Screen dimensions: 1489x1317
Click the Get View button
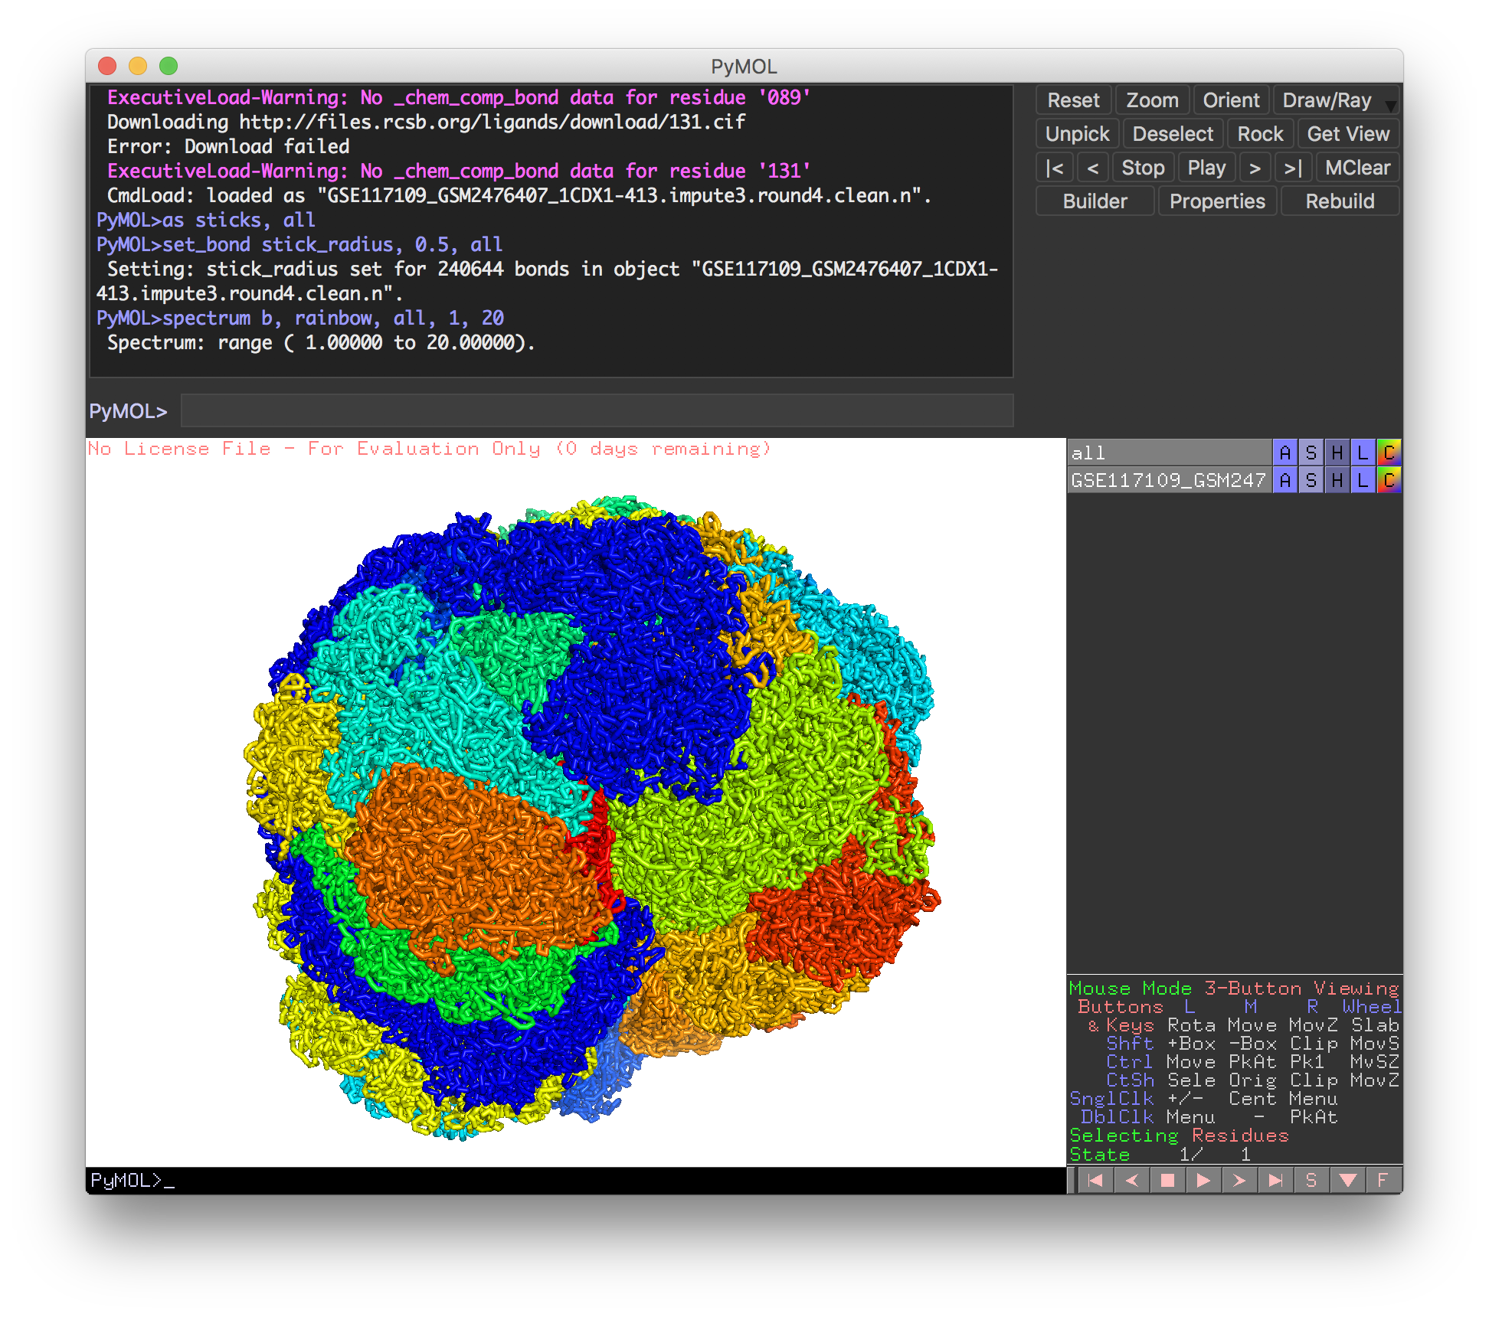tap(1347, 134)
